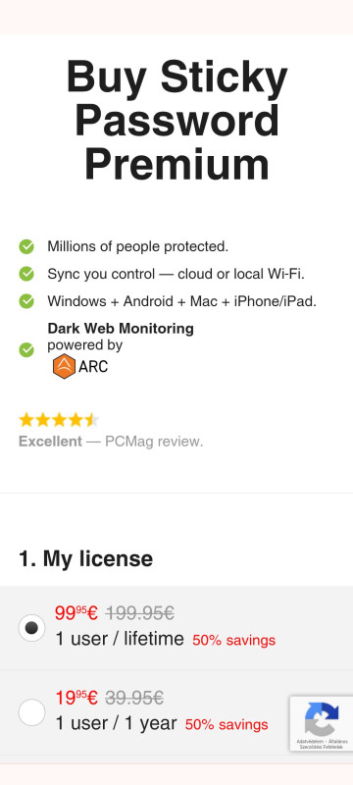Click the half-filled fifth rating star

[91, 420]
